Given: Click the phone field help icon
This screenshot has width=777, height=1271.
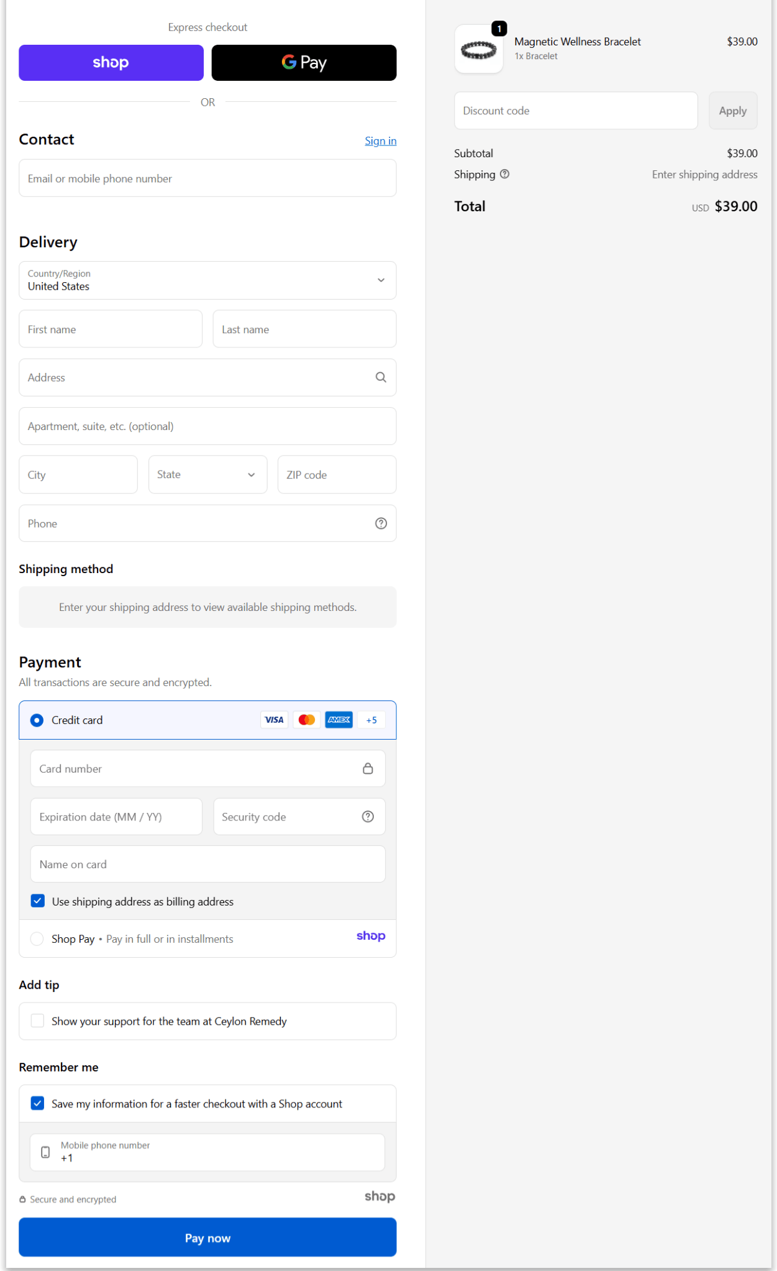Looking at the screenshot, I should [381, 523].
